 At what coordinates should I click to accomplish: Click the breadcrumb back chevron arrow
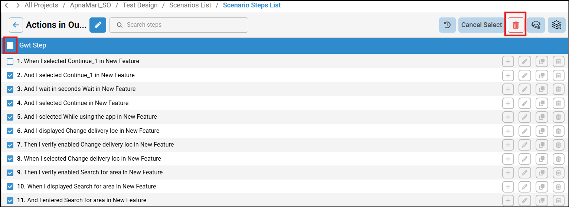click(x=6, y=5)
